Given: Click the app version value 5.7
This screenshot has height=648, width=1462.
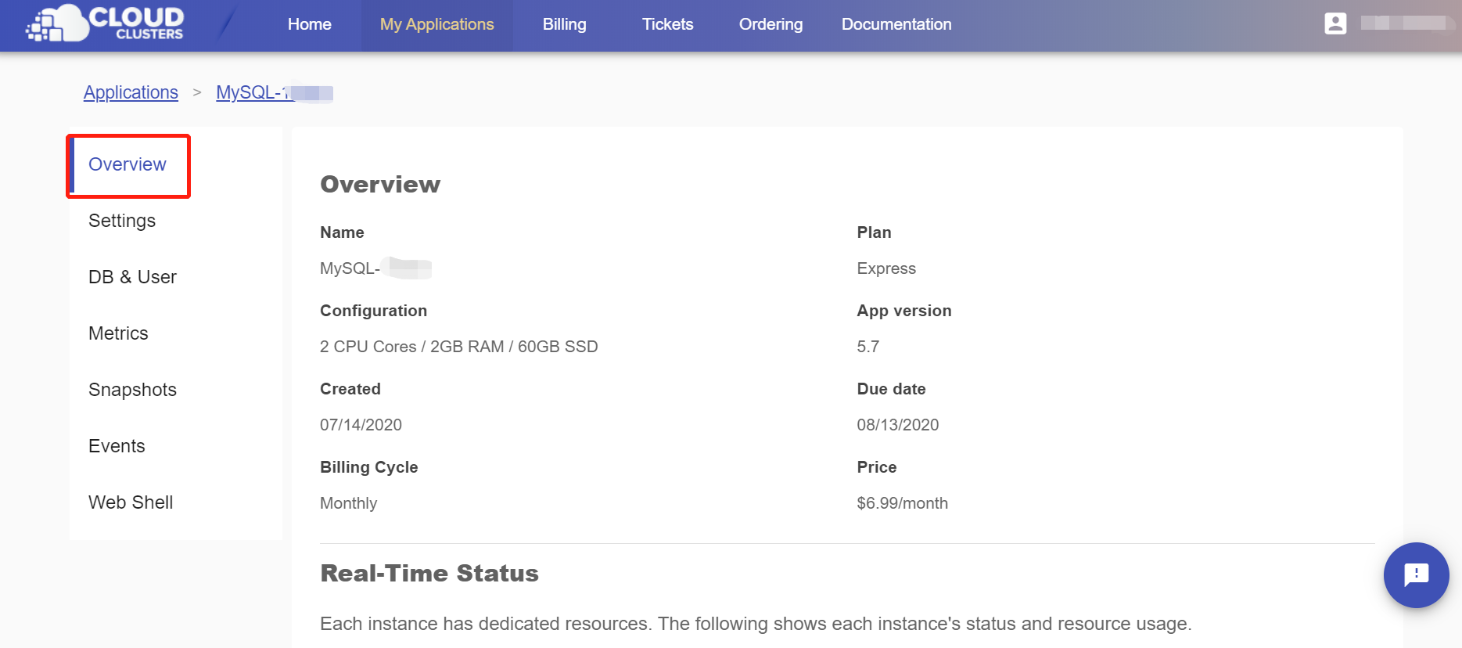Looking at the screenshot, I should pyautogui.click(x=868, y=347).
